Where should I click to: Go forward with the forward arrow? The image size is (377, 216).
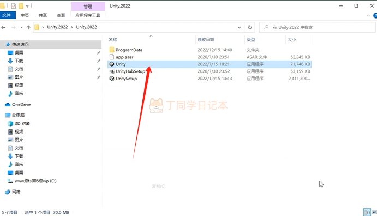(14, 27)
